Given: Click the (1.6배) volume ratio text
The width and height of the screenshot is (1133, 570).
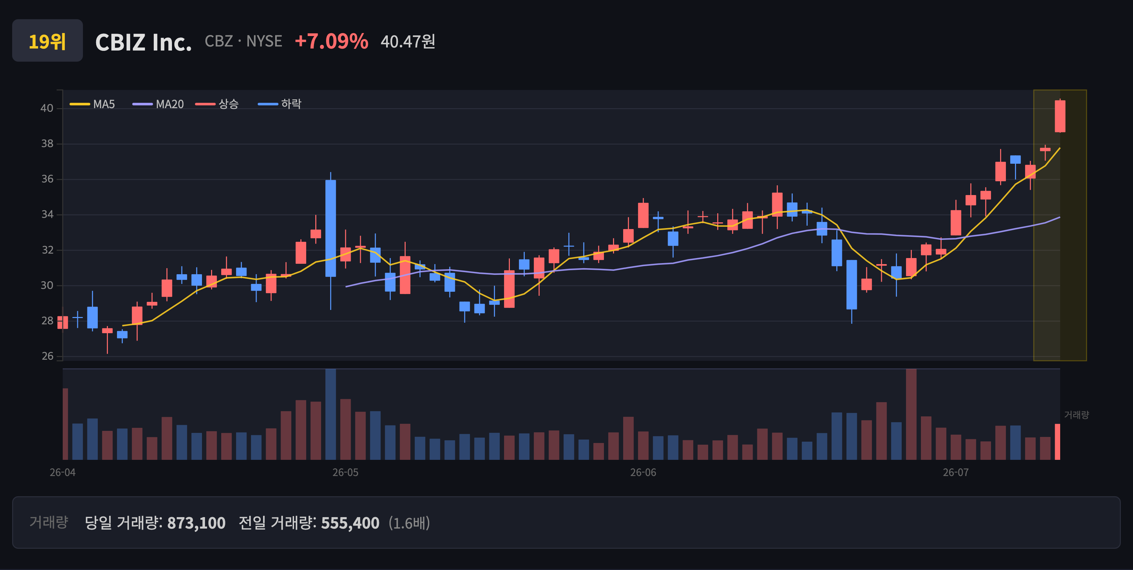Looking at the screenshot, I should click(x=409, y=523).
